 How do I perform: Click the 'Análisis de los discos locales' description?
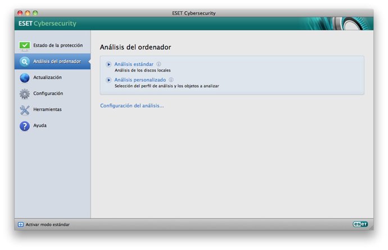click(x=142, y=70)
